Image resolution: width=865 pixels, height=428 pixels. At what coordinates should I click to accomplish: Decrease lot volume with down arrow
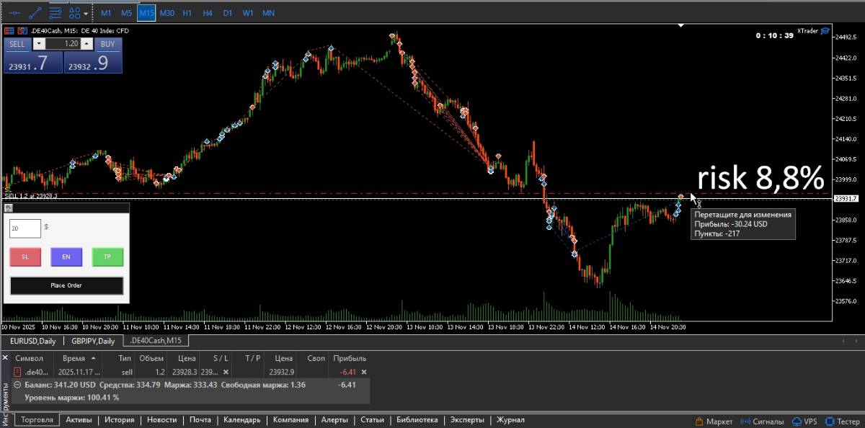39,44
